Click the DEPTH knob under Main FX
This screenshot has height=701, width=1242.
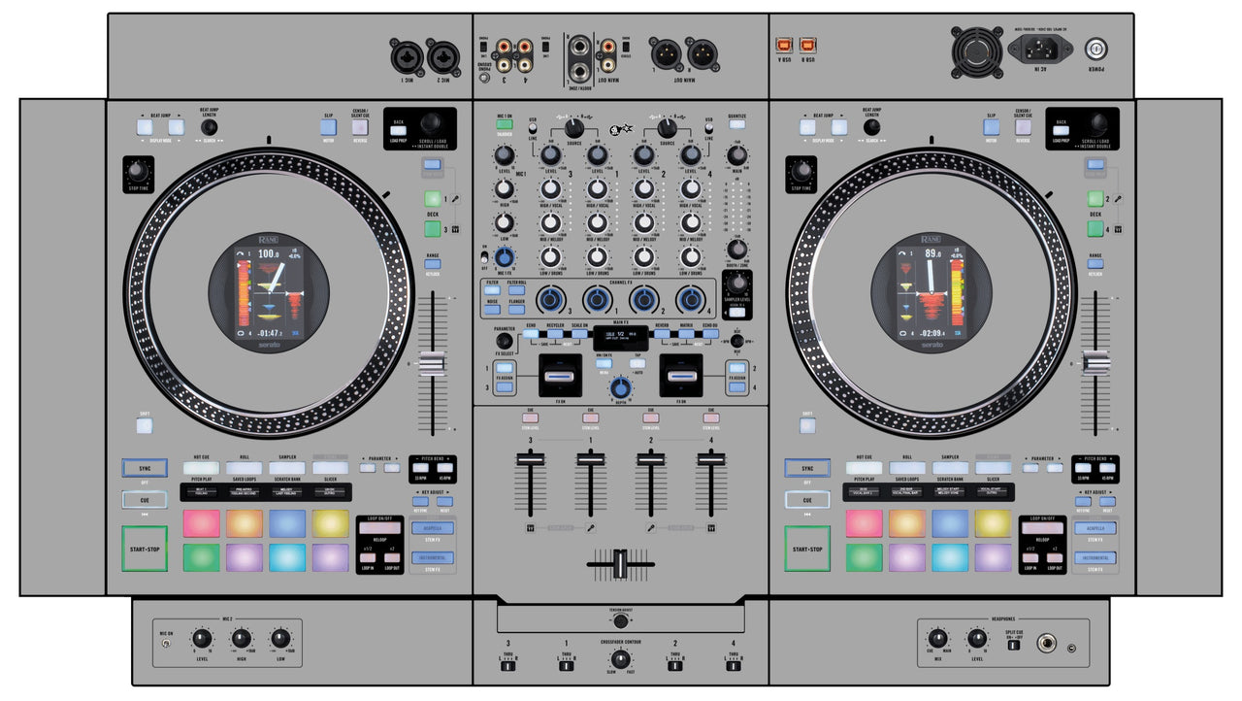[x=621, y=388]
